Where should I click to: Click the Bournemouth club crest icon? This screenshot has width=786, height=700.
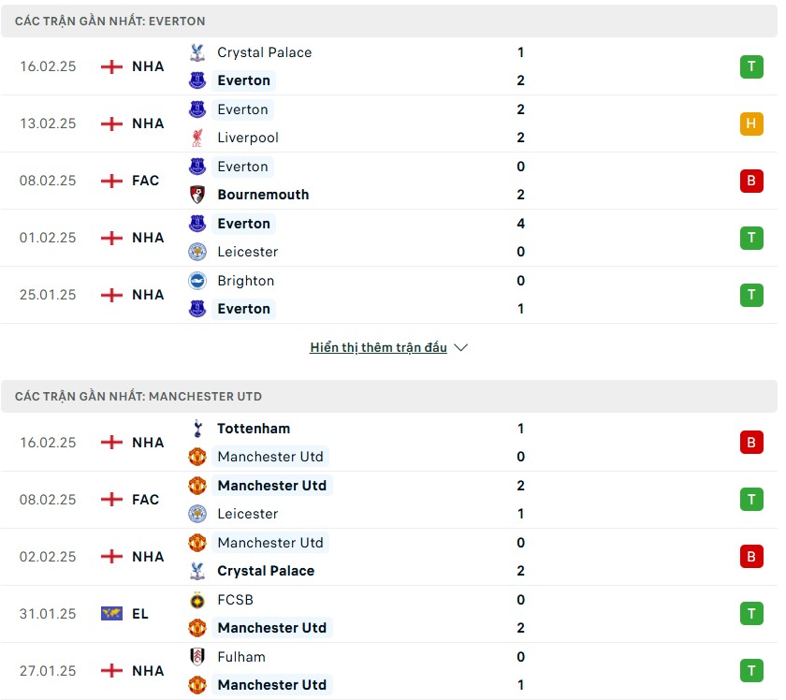pos(197,195)
